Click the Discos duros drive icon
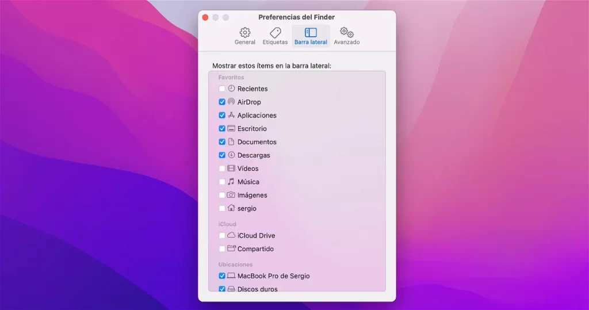 231,289
